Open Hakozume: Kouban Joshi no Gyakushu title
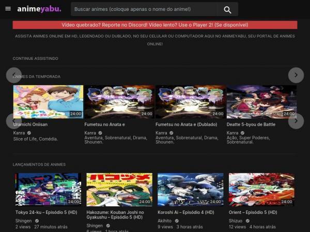The width and height of the screenshot is (310, 232). (x=115, y=215)
